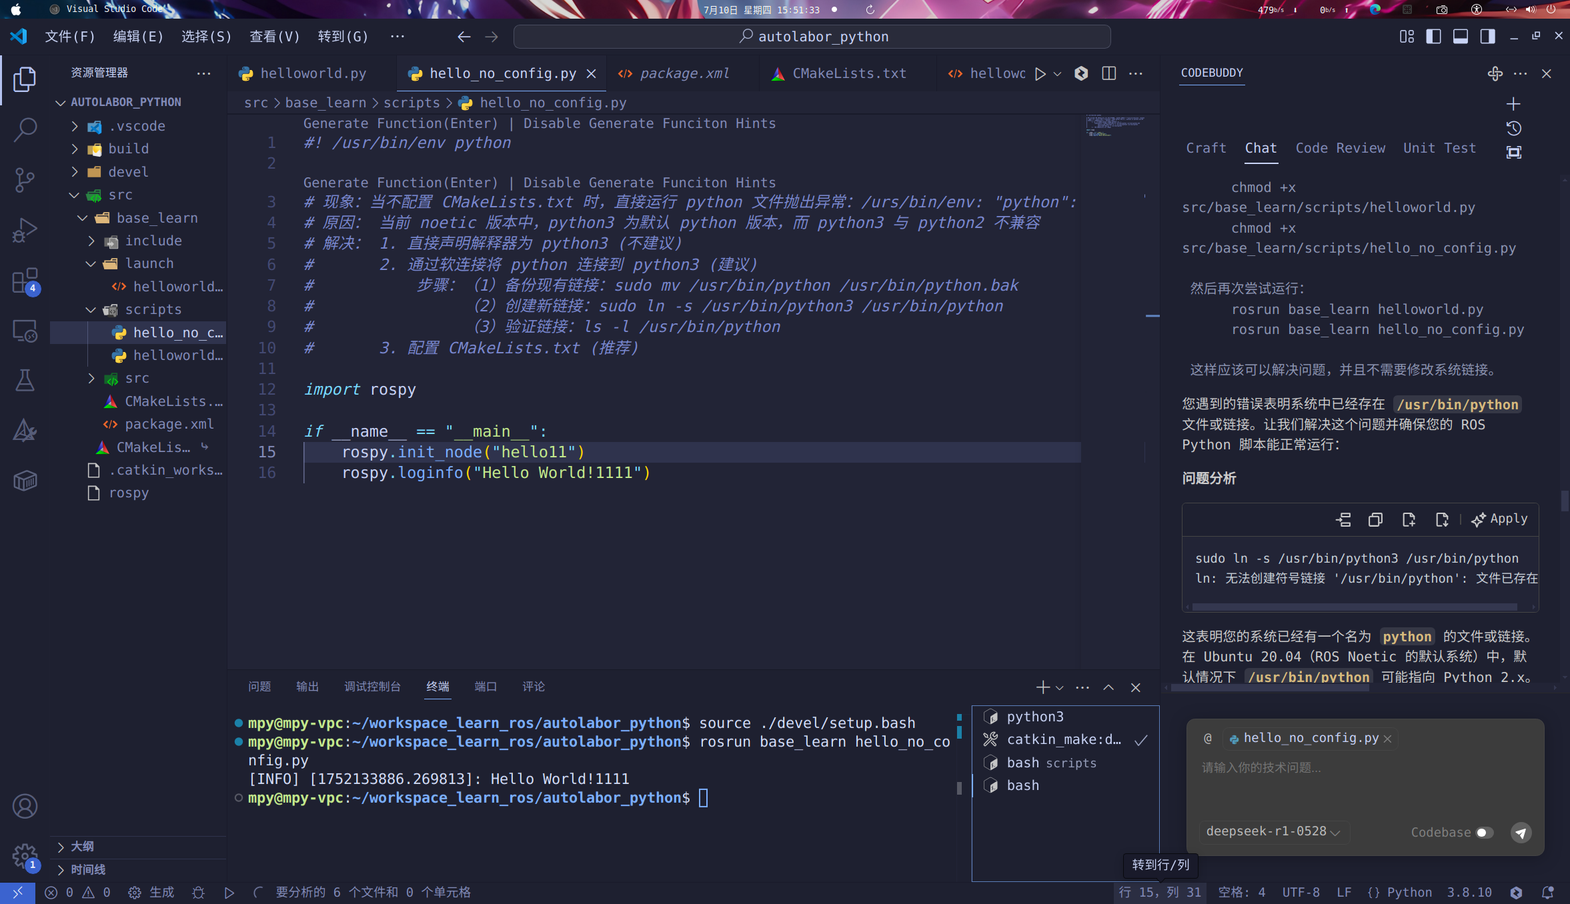Screen dimensions: 1570x904
Task: Toggle the Codebase switch
Action: point(1484,832)
